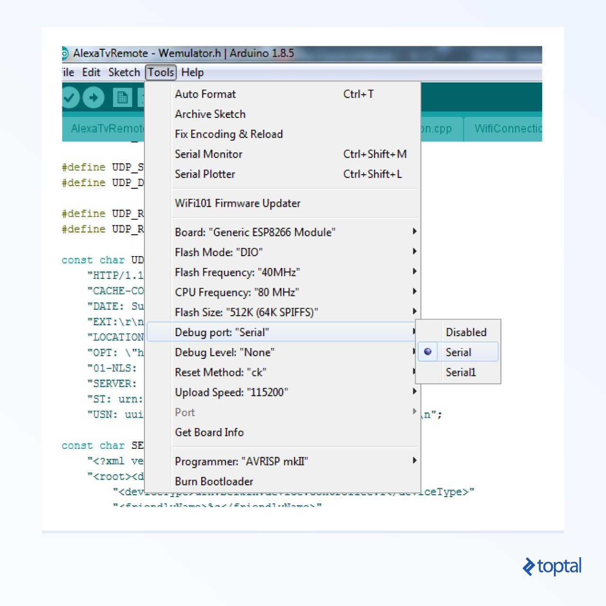Open the Serial Monitor
The height and width of the screenshot is (606, 606).
click(208, 154)
